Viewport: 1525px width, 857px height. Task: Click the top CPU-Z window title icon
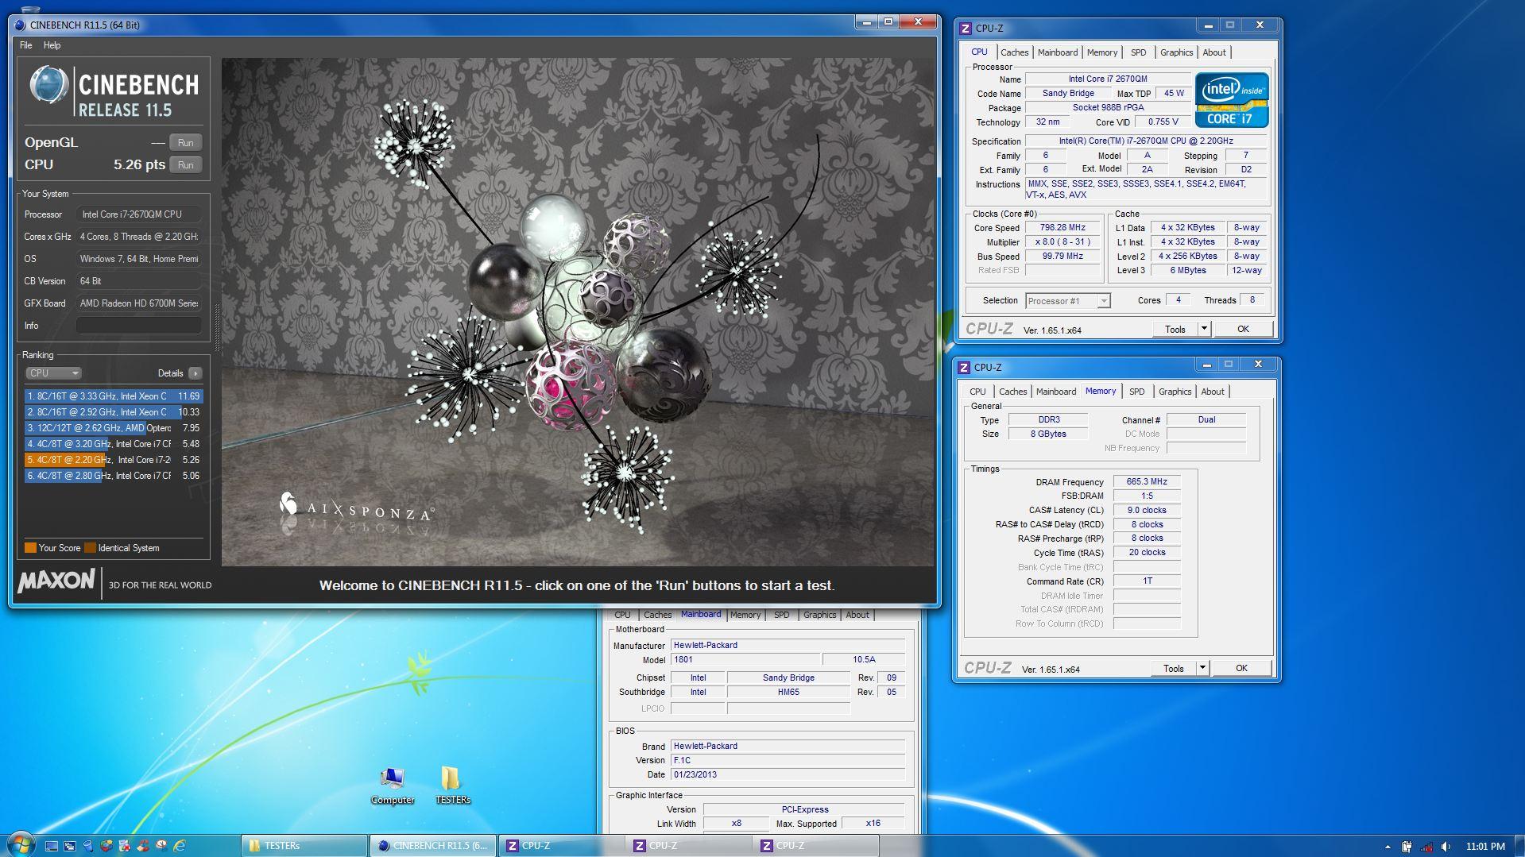(x=966, y=29)
